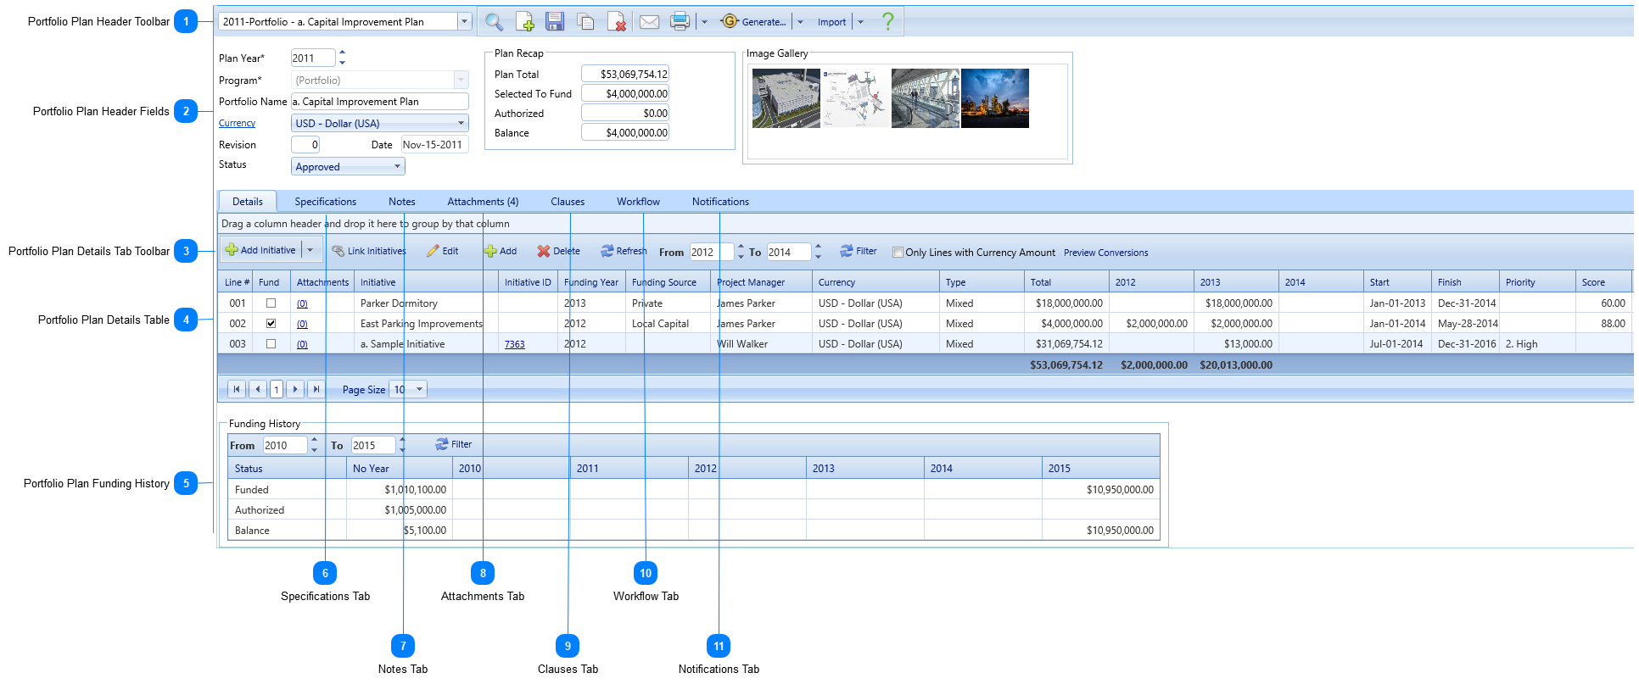Viewport: 1639px width, 684px height.
Task: Open the Import options dropdown arrow
Action: (x=860, y=22)
